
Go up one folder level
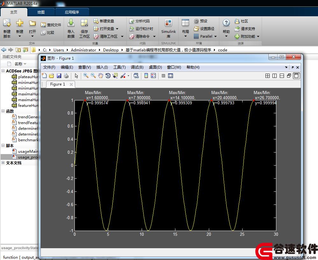point(18,50)
